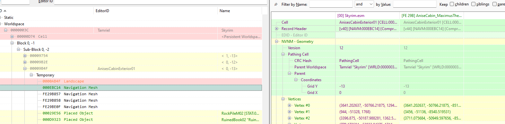Click Skyrim.esm PathingCell CRC Hash value
This screenshot has height=124, width=505.
pos(349,61)
